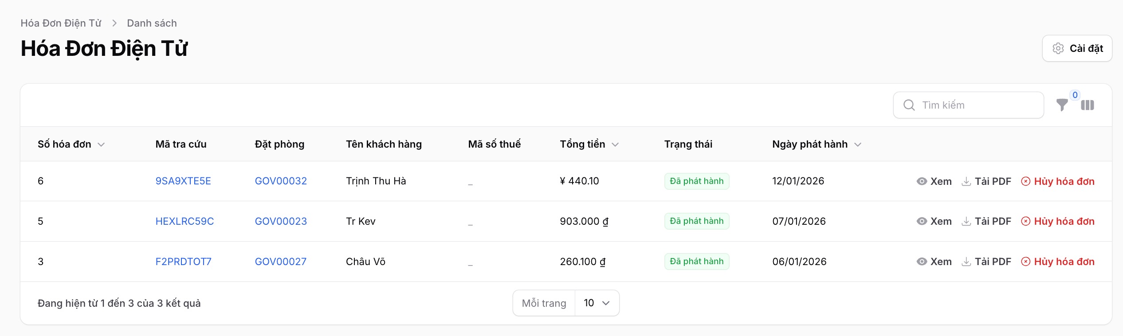Screen dimensions: 1123x336
Task: Cancel invoice 5 via Hủy hóa đơn
Action: click(x=1058, y=221)
